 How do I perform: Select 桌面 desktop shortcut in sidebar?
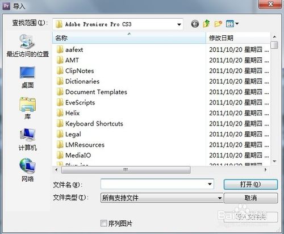(28, 77)
